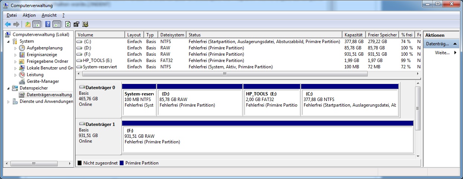Open Help via blue question mark icon
Viewport: 463px width, 179px height.
[48, 25]
